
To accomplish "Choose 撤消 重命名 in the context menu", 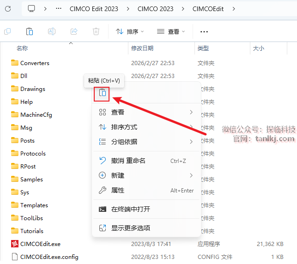I will [x=146, y=161].
